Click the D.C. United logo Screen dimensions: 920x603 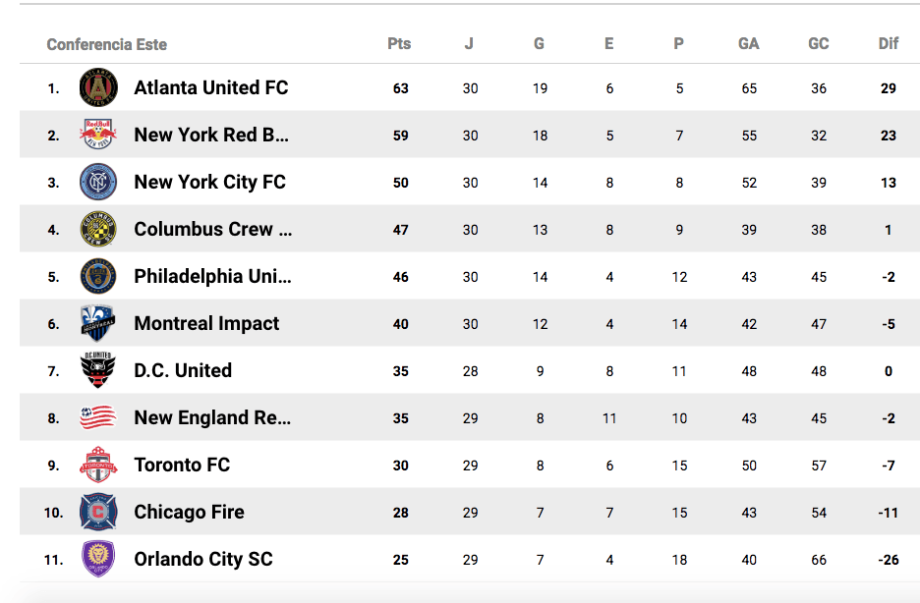coord(97,371)
